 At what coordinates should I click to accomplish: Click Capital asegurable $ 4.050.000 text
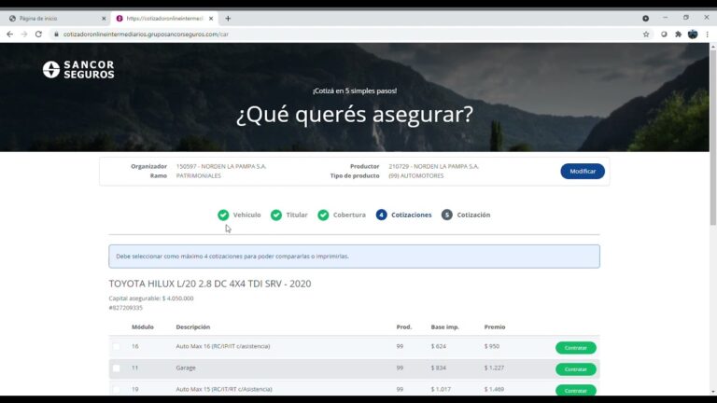[x=151, y=299]
